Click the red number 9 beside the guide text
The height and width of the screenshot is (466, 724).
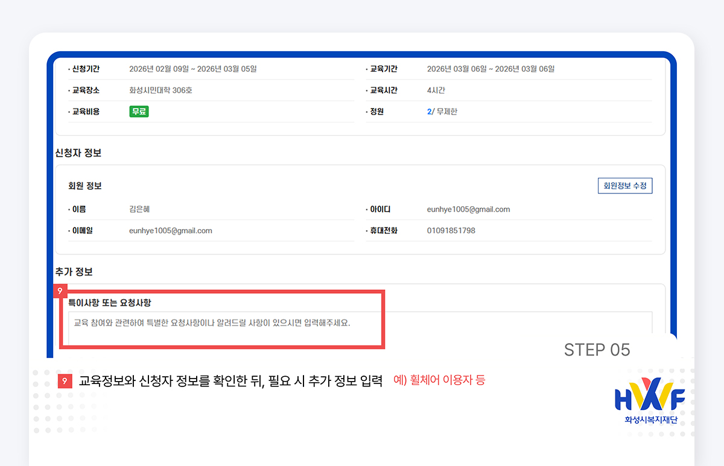65,380
